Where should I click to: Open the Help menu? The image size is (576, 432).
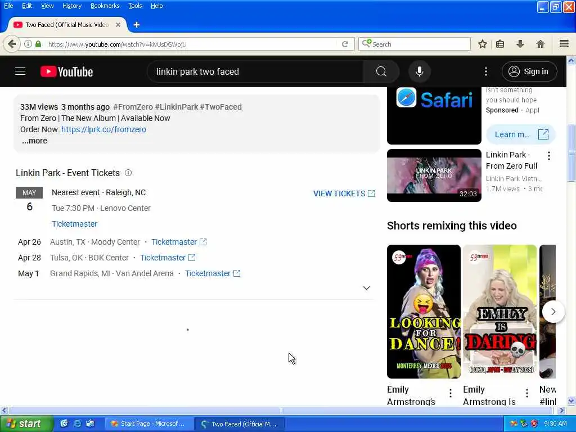pos(157,6)
